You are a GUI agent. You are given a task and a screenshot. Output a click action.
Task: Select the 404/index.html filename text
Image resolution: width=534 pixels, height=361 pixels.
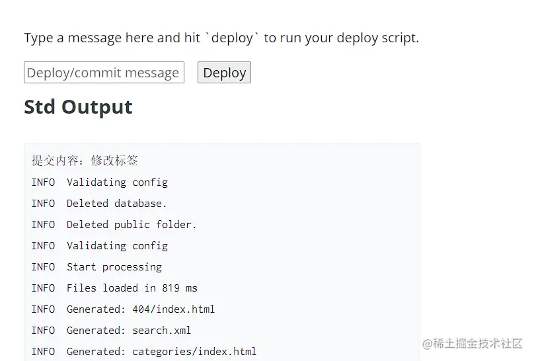click(173, 309)
